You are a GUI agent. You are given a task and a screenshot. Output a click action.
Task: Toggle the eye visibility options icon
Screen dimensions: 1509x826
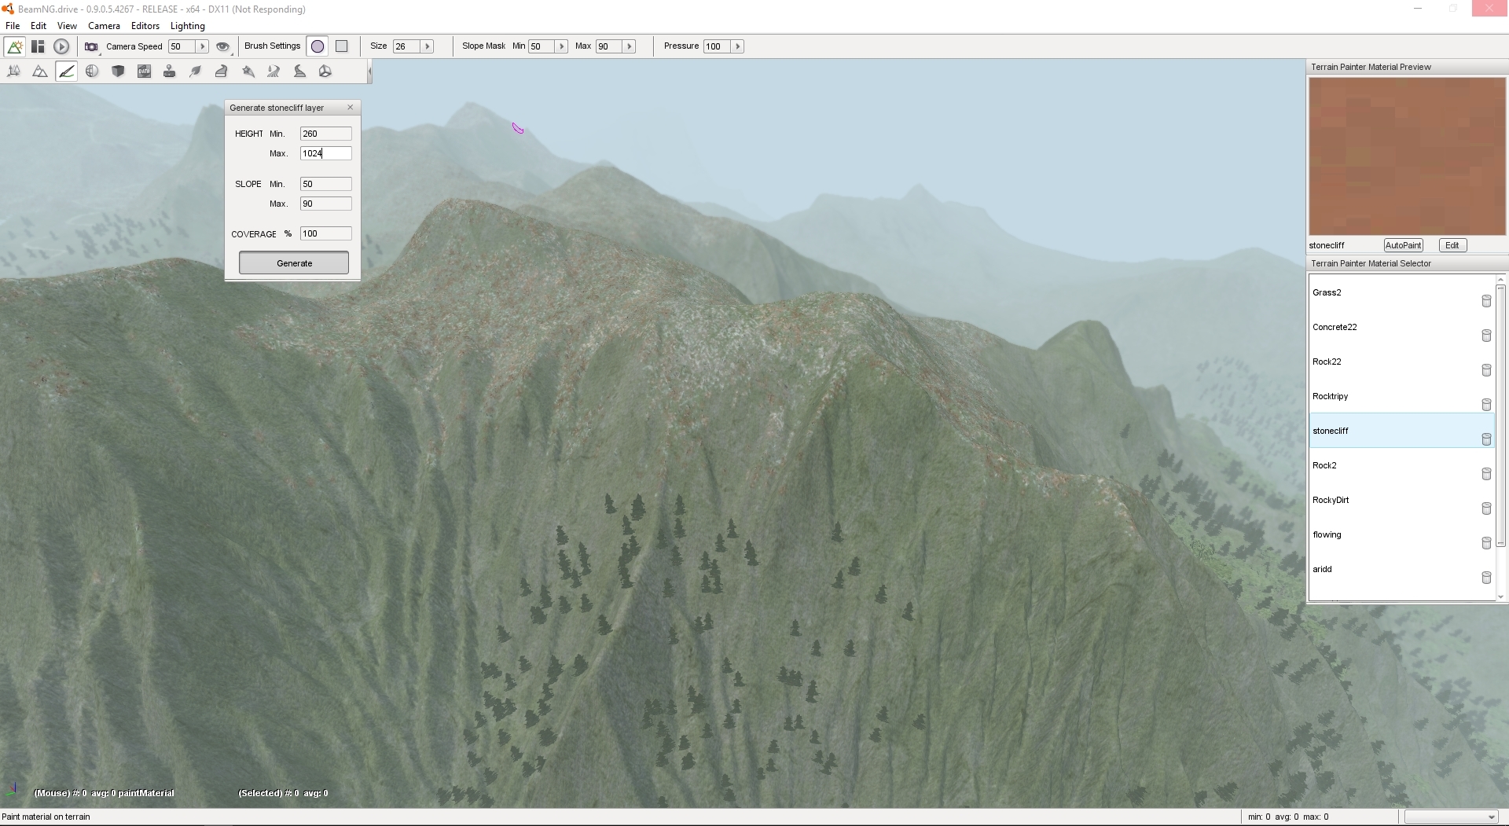(222, 46)
